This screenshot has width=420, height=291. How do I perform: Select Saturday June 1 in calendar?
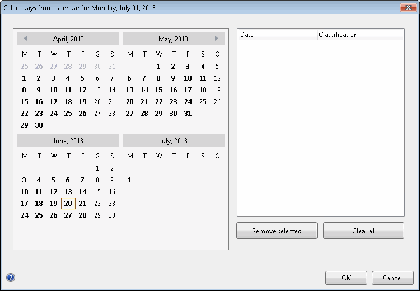[97, 168]
